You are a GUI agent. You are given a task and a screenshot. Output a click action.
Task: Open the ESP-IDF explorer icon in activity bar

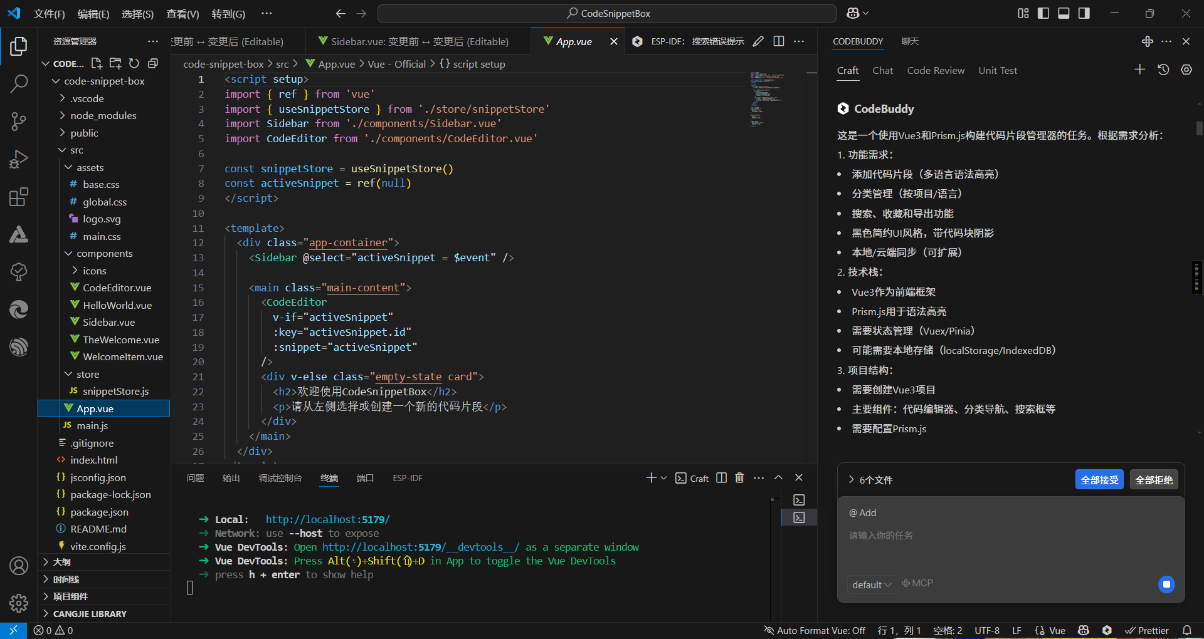[19, 346]
